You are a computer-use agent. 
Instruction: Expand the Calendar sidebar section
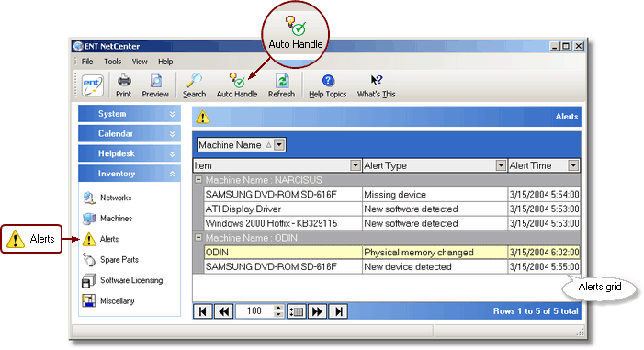point(130,133)
